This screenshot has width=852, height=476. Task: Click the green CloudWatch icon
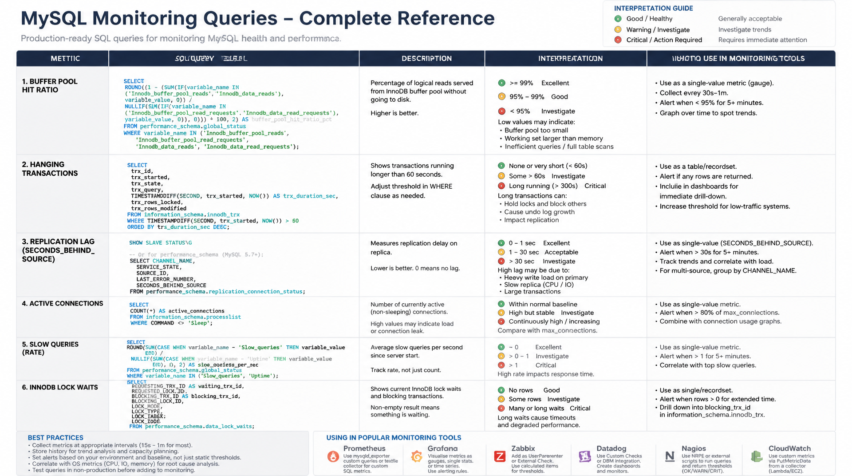click(756, 456)
